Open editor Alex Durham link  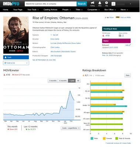point(55,51)
